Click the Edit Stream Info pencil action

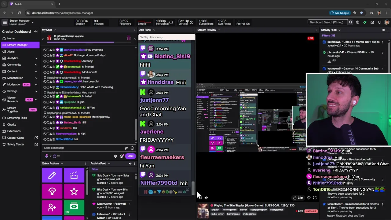tap(52, 175)
